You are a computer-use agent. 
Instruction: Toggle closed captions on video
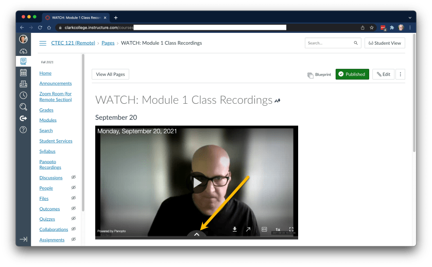point(264,230)
